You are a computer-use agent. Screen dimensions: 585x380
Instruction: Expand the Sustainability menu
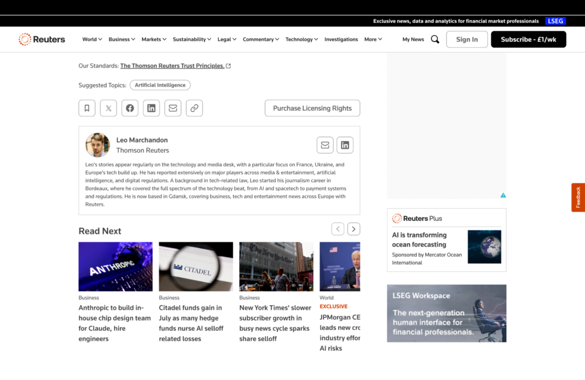pos(192,39)
